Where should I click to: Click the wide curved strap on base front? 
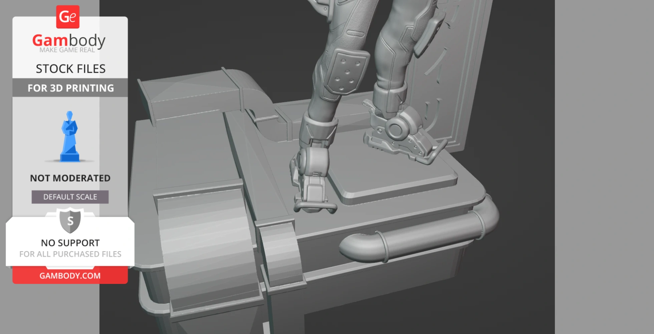tap(207, 251)
